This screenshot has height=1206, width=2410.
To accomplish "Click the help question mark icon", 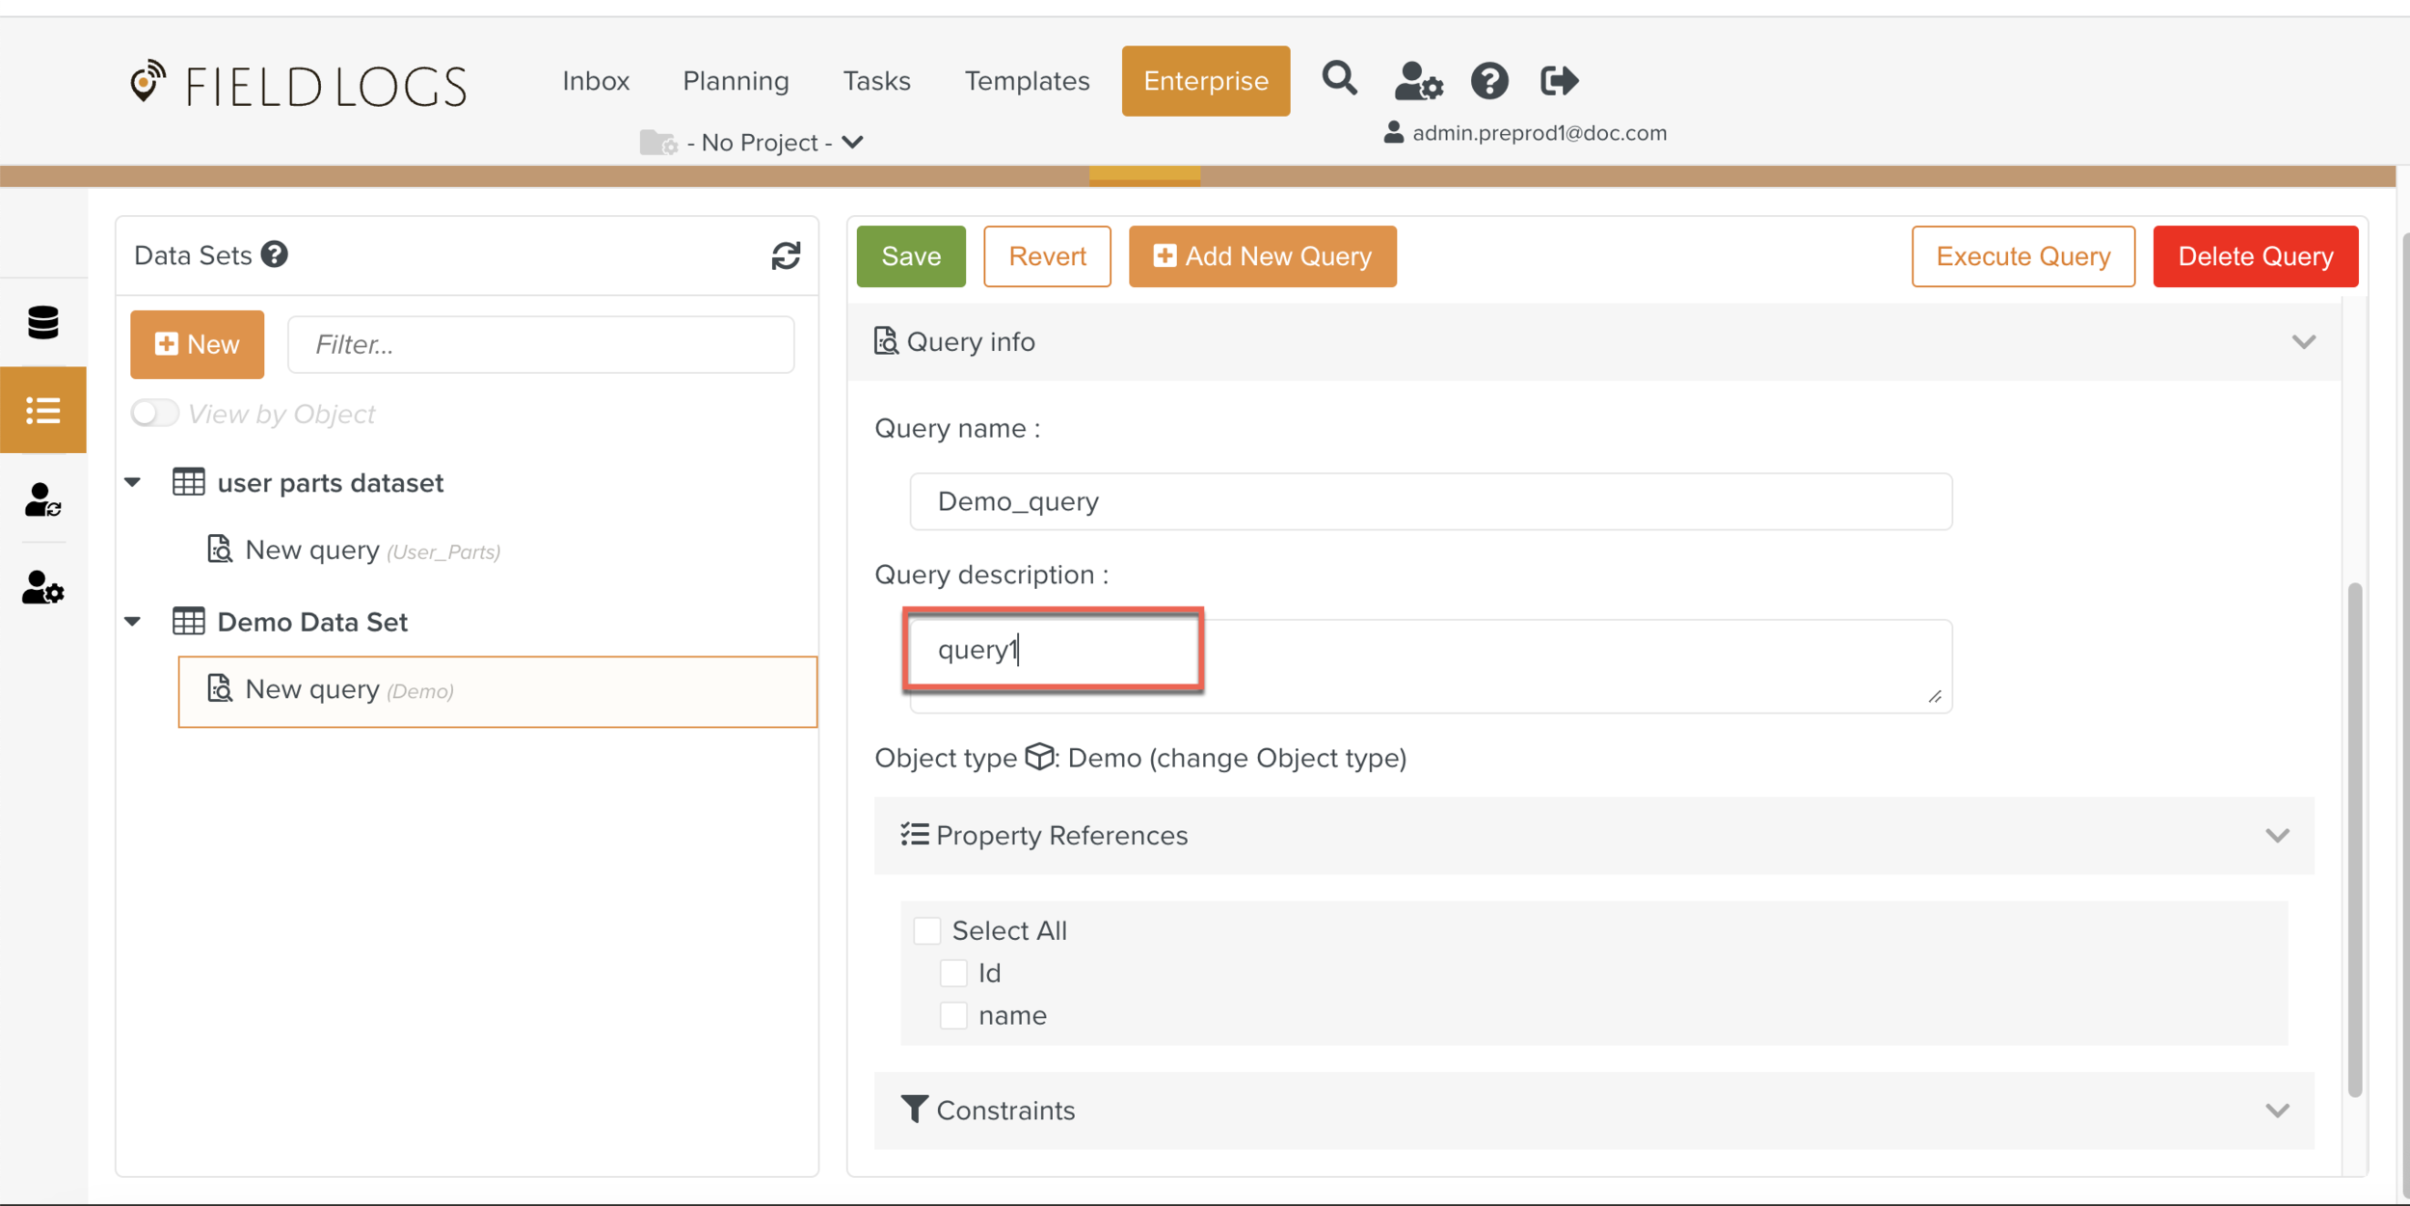I will coord(1488,81).
